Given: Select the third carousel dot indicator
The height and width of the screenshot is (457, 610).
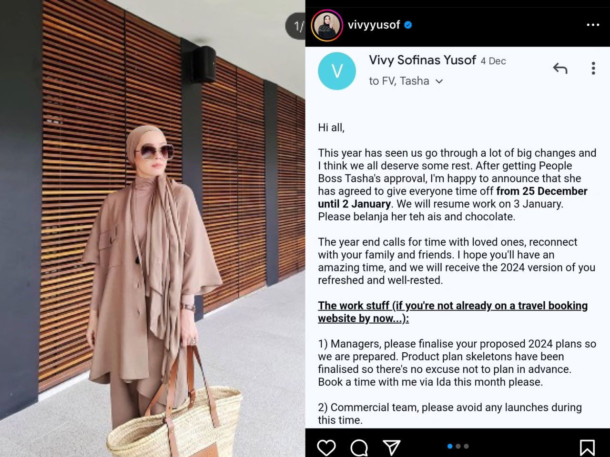Looking at the screenshot, I should pyautogui.click(x=466, y=446).
